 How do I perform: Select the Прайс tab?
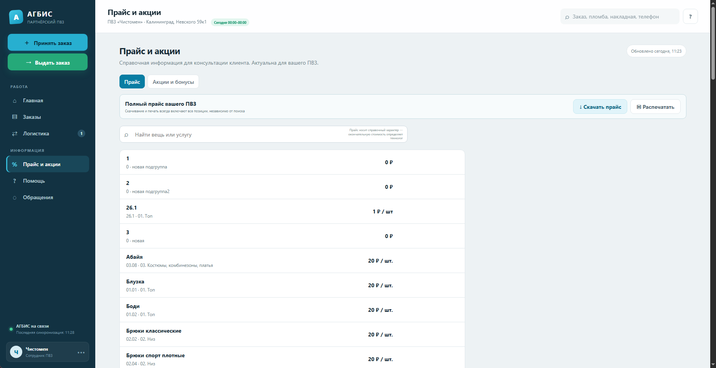(132, 82)
